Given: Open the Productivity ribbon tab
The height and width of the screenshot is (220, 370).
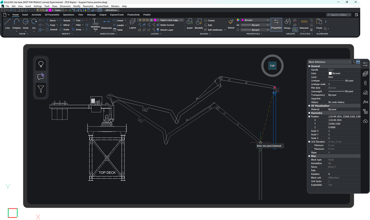Looking at the screenshot, I should [x=134, y=15].
